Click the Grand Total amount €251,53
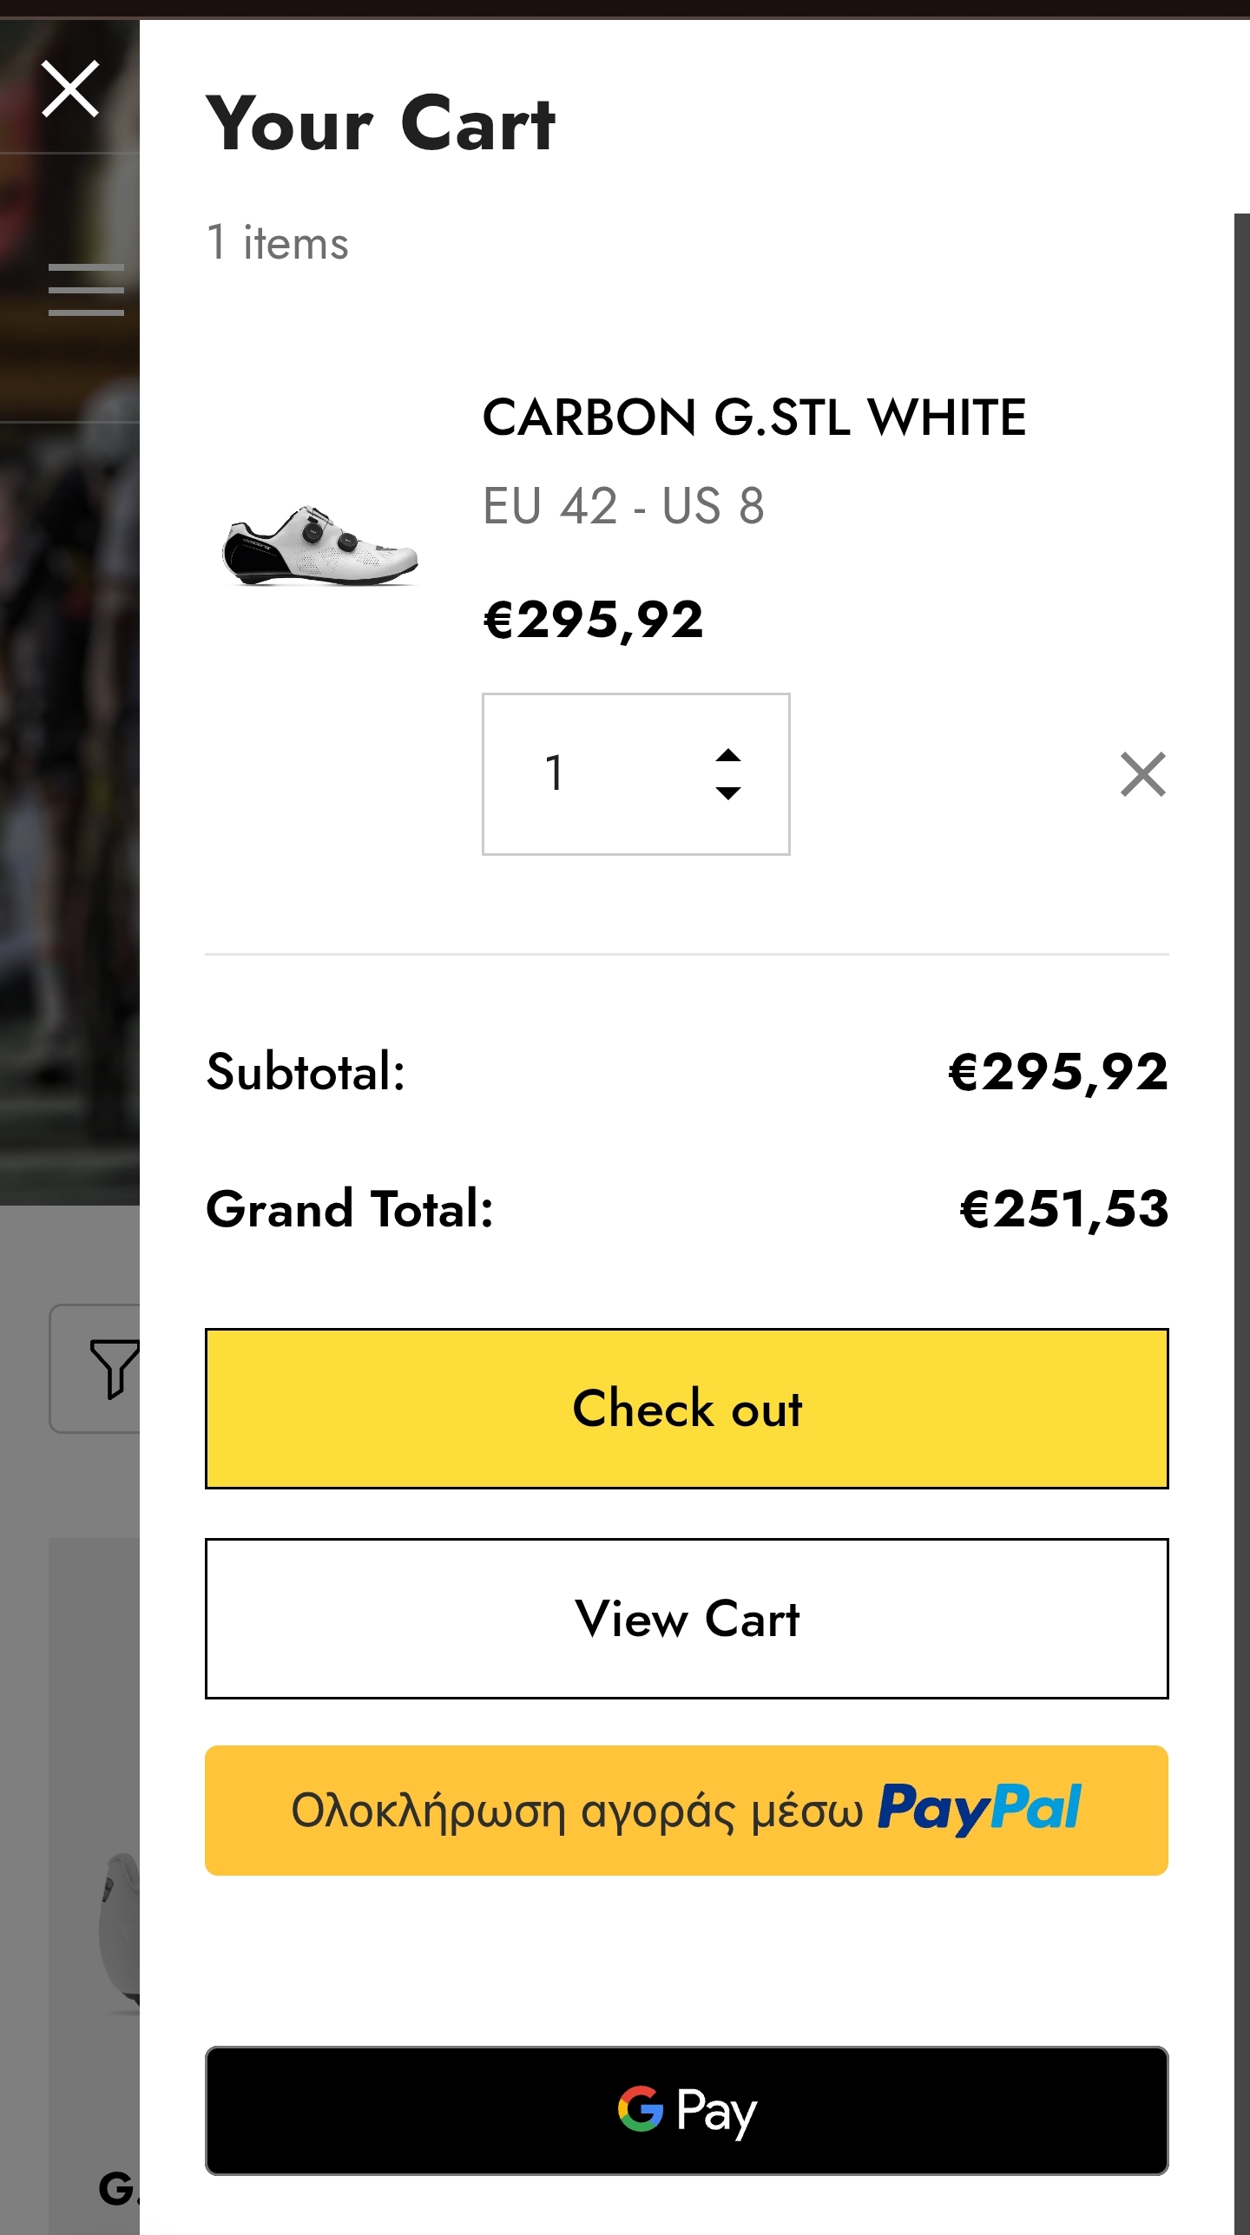The width and height of the screenshot is (1250, 2235). click(x=1063, y=1209)
